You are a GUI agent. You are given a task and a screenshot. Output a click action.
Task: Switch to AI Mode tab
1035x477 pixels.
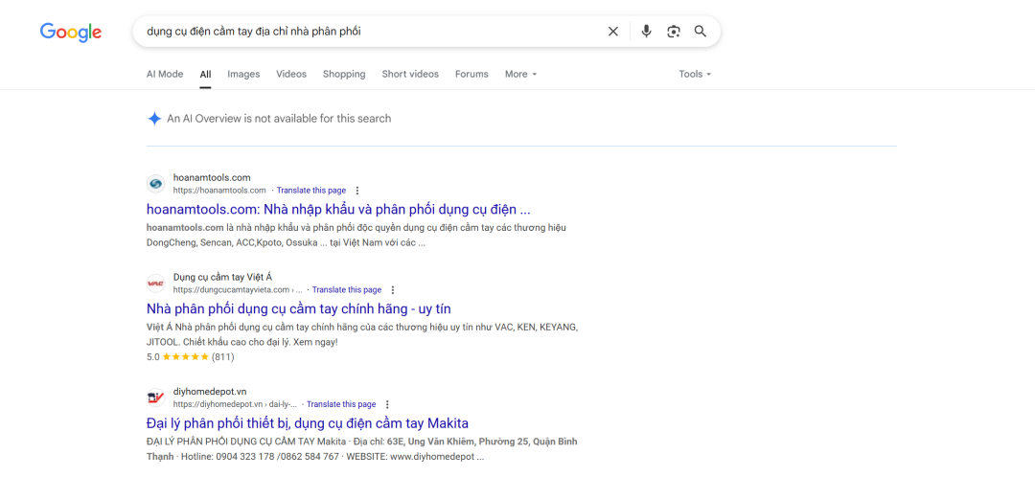[x=165, y=74]
